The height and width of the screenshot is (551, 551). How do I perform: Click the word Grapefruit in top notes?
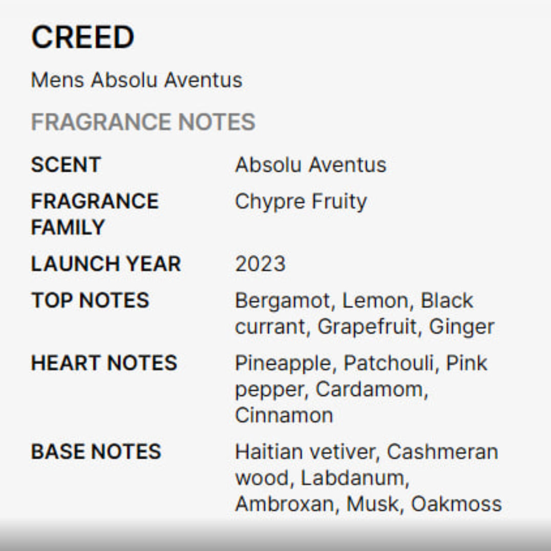click(367, 327)
